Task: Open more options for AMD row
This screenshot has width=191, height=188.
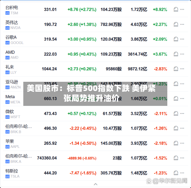Action: (182, 54)
